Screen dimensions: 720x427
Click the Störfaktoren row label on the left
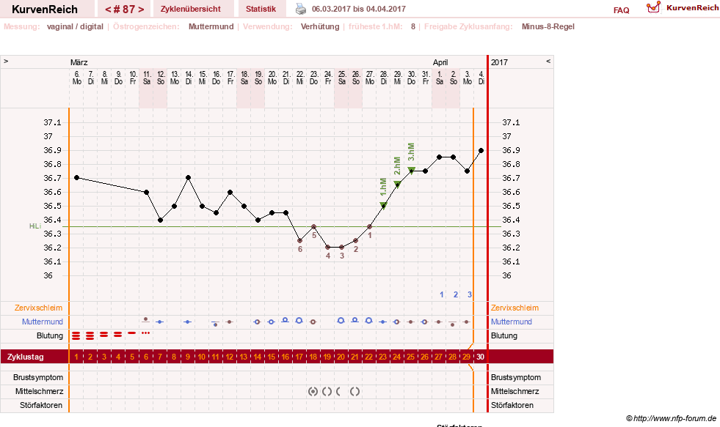41,405
